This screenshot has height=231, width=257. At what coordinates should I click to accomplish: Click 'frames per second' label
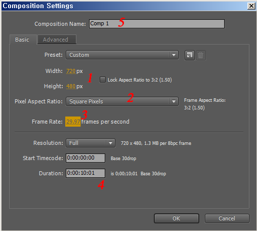[105, 122]
